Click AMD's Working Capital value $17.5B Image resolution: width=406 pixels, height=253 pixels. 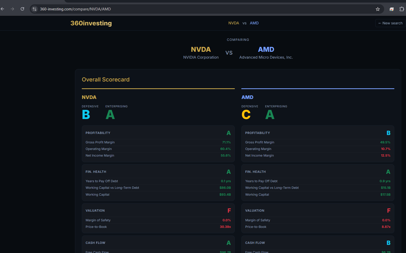pyautogui.click(x=385, y=195)
